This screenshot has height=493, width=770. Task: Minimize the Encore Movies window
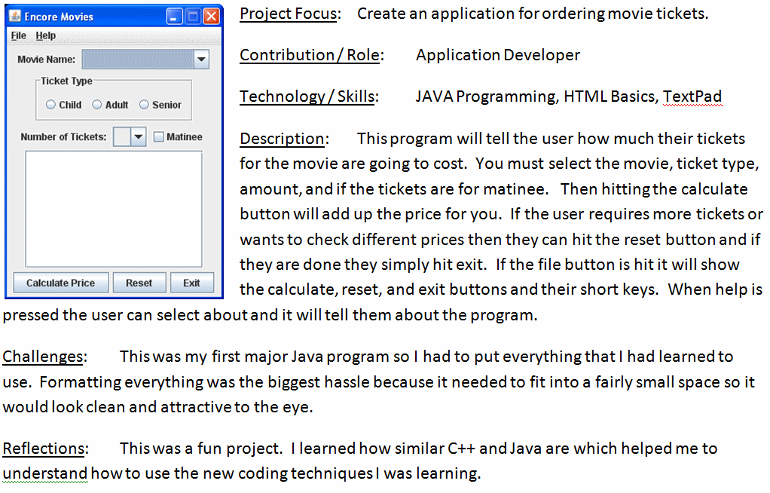pyautogui.click(x=174, y=16)
